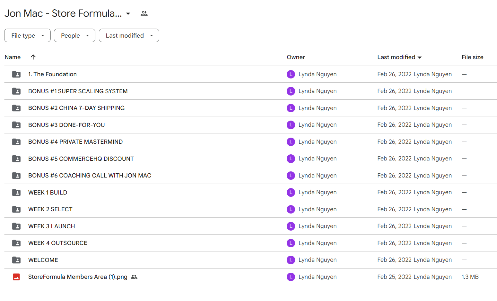Click the owner avatar in 1. The Foundation row
The height and width of the screenshot is (301, 497).
coord(291,74)
